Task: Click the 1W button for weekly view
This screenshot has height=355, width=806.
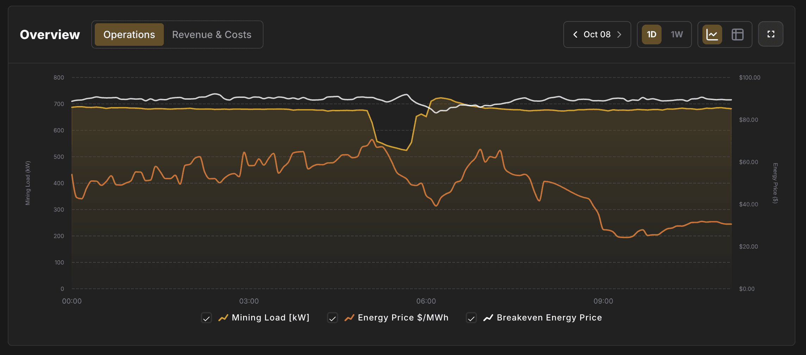Action: pos(676,34)
